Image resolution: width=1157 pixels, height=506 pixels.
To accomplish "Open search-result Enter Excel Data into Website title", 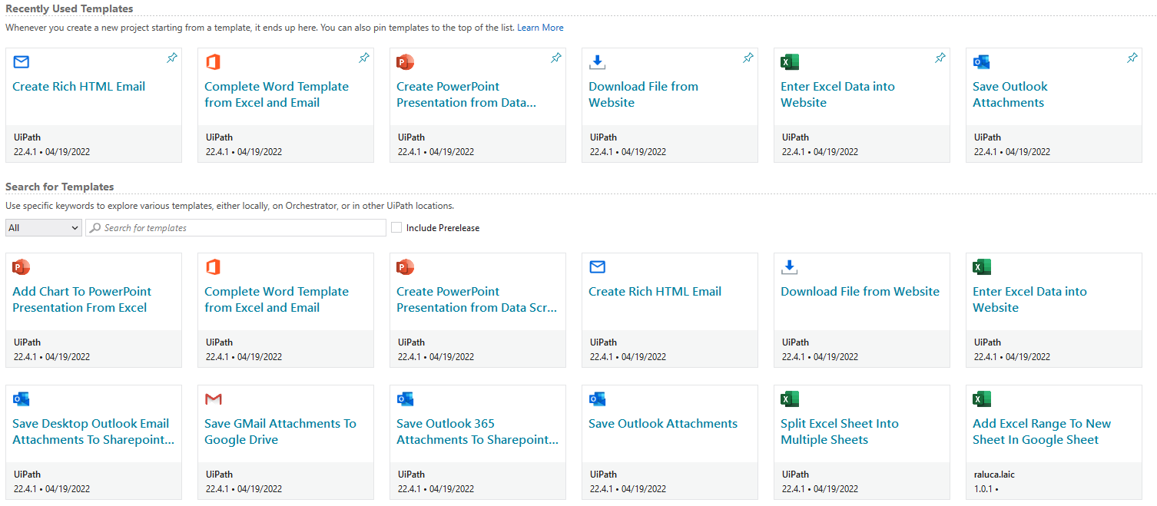I will point(1030,299).
